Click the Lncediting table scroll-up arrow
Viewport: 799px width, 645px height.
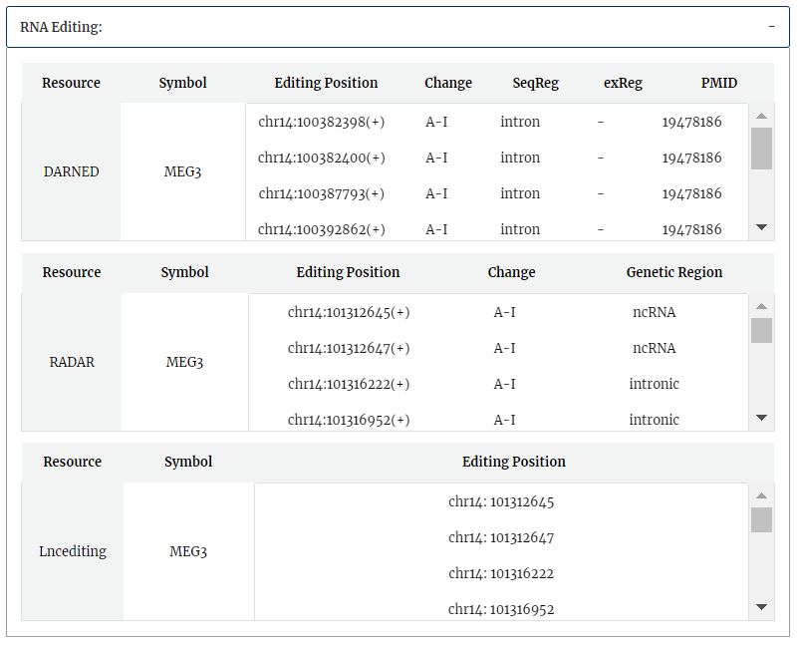761,495
